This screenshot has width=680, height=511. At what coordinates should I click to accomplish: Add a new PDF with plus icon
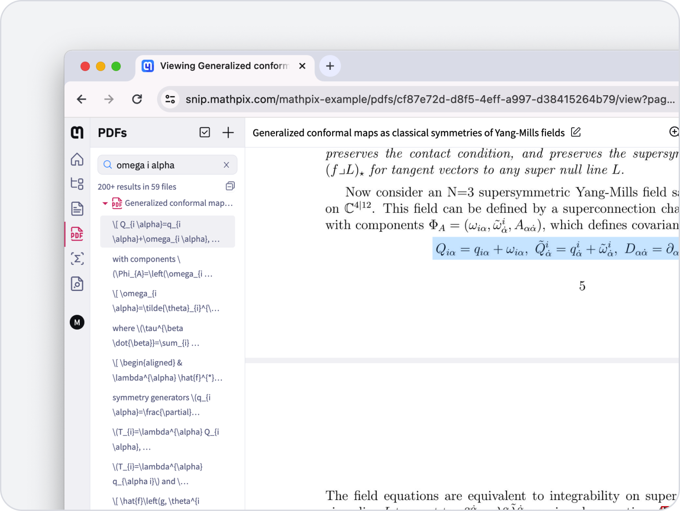(x=228, y=132)
